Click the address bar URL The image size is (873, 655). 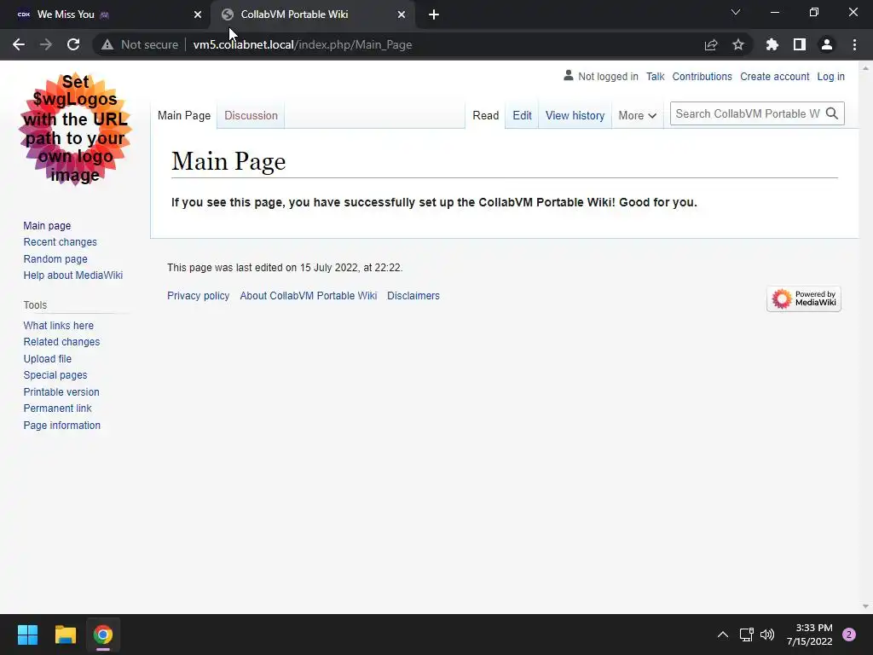click(303, 44)
